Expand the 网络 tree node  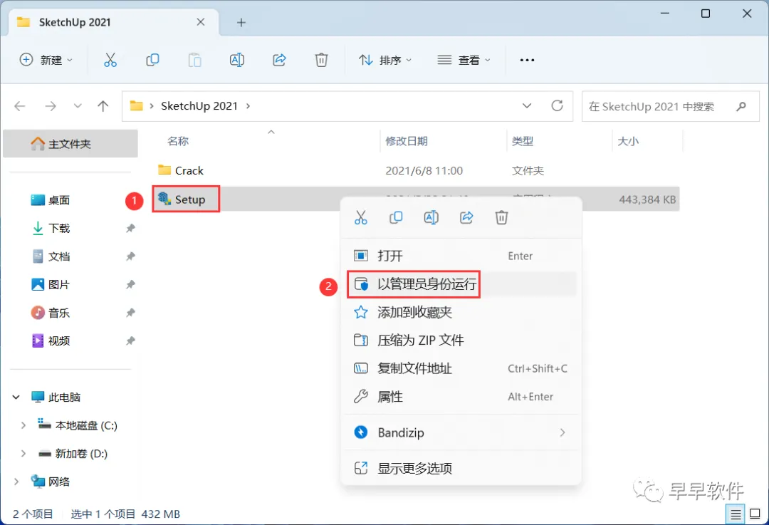16,482
